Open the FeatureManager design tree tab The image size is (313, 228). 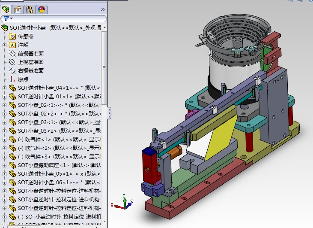[6, 9]
